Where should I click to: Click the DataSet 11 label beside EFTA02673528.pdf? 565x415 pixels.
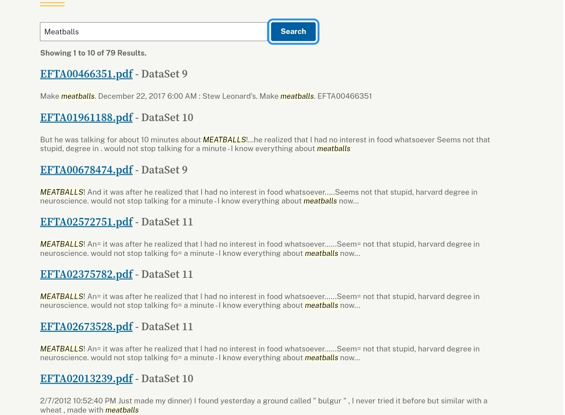(167, 327)
